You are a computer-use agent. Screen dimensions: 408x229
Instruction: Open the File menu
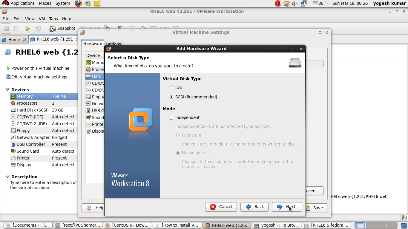coord(6,19)
